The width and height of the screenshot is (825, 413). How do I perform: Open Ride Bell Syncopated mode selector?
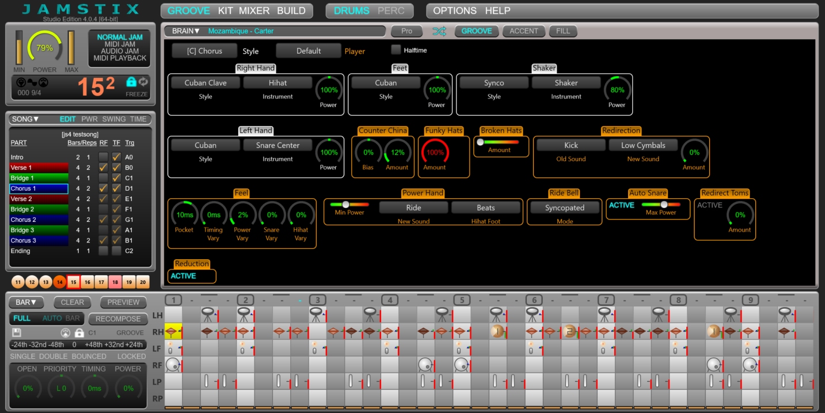click(565, 208)
